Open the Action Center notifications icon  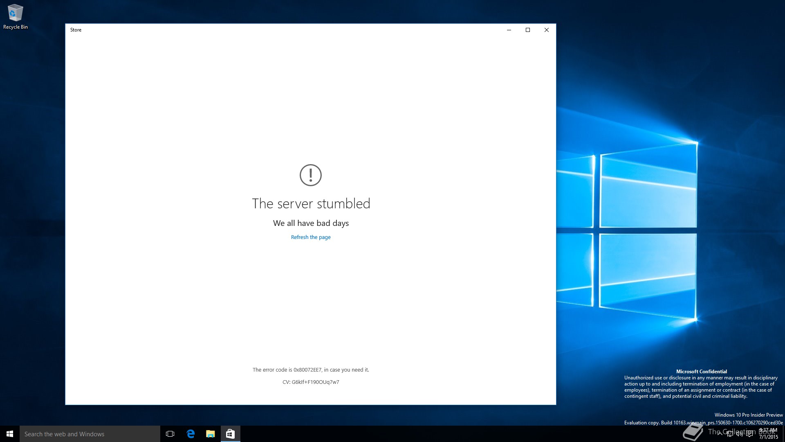pyautogui.click(x=749, y=434)
